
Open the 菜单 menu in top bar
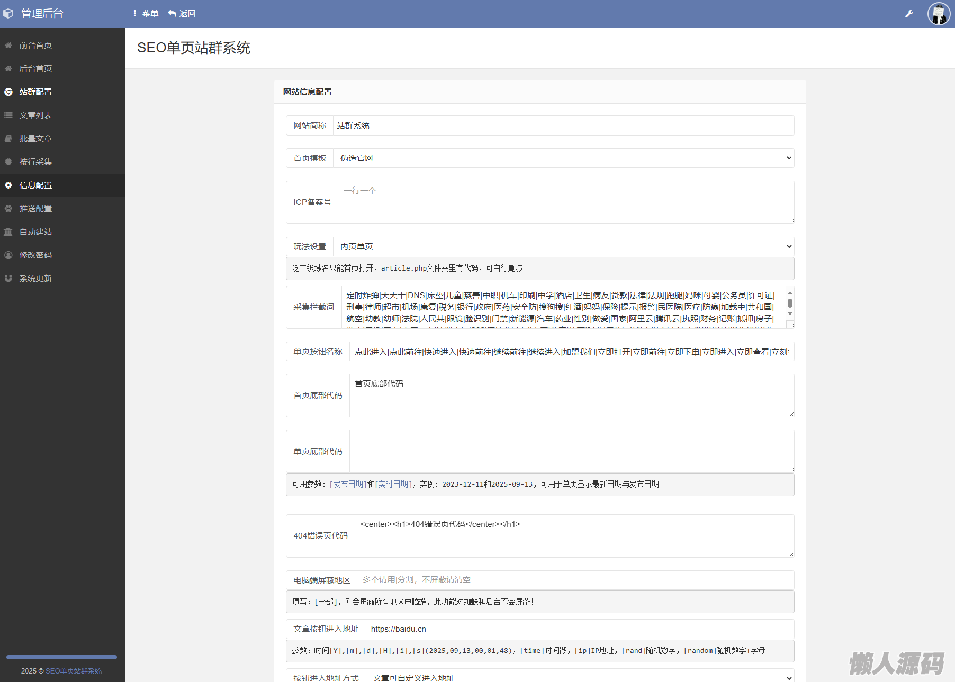point(146,14)
